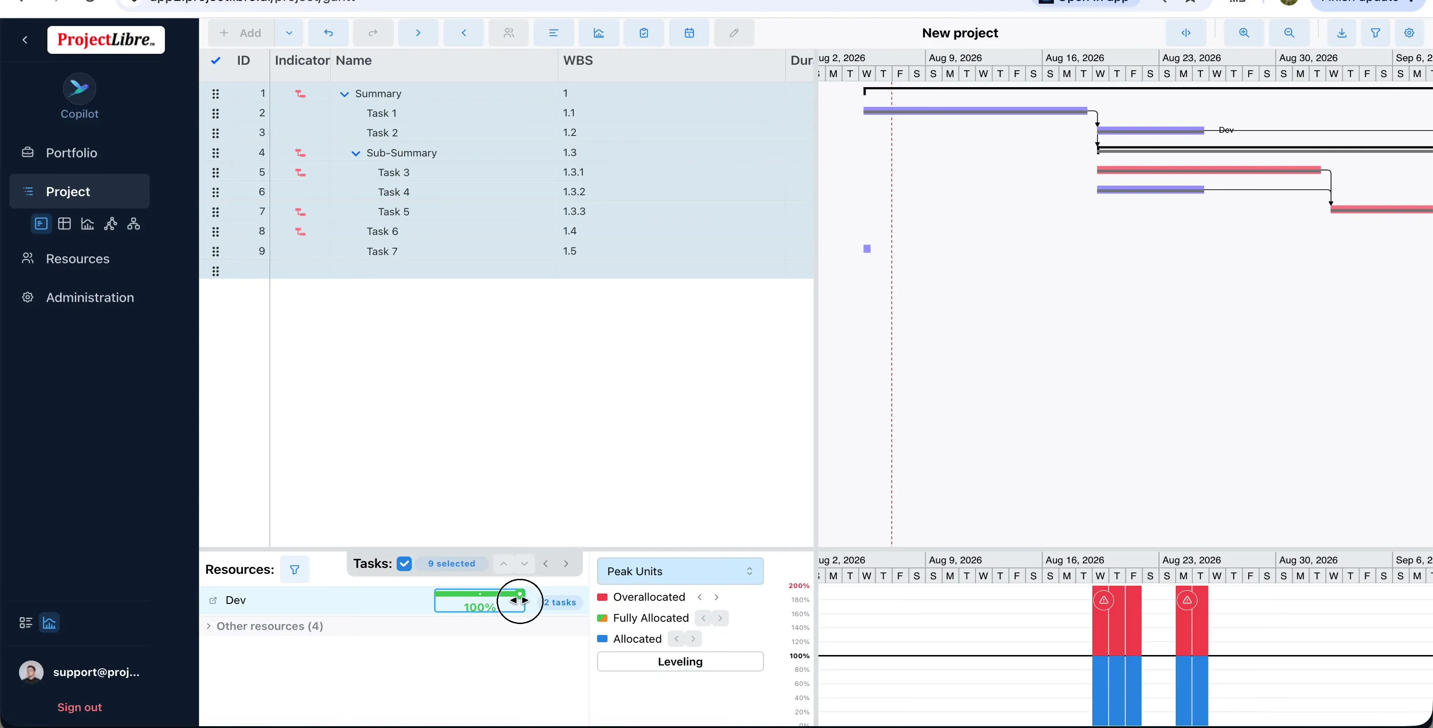Screen dimensions: 1433x728
Task: Click the Overallocated red color swatch
Action: [602, 597]
